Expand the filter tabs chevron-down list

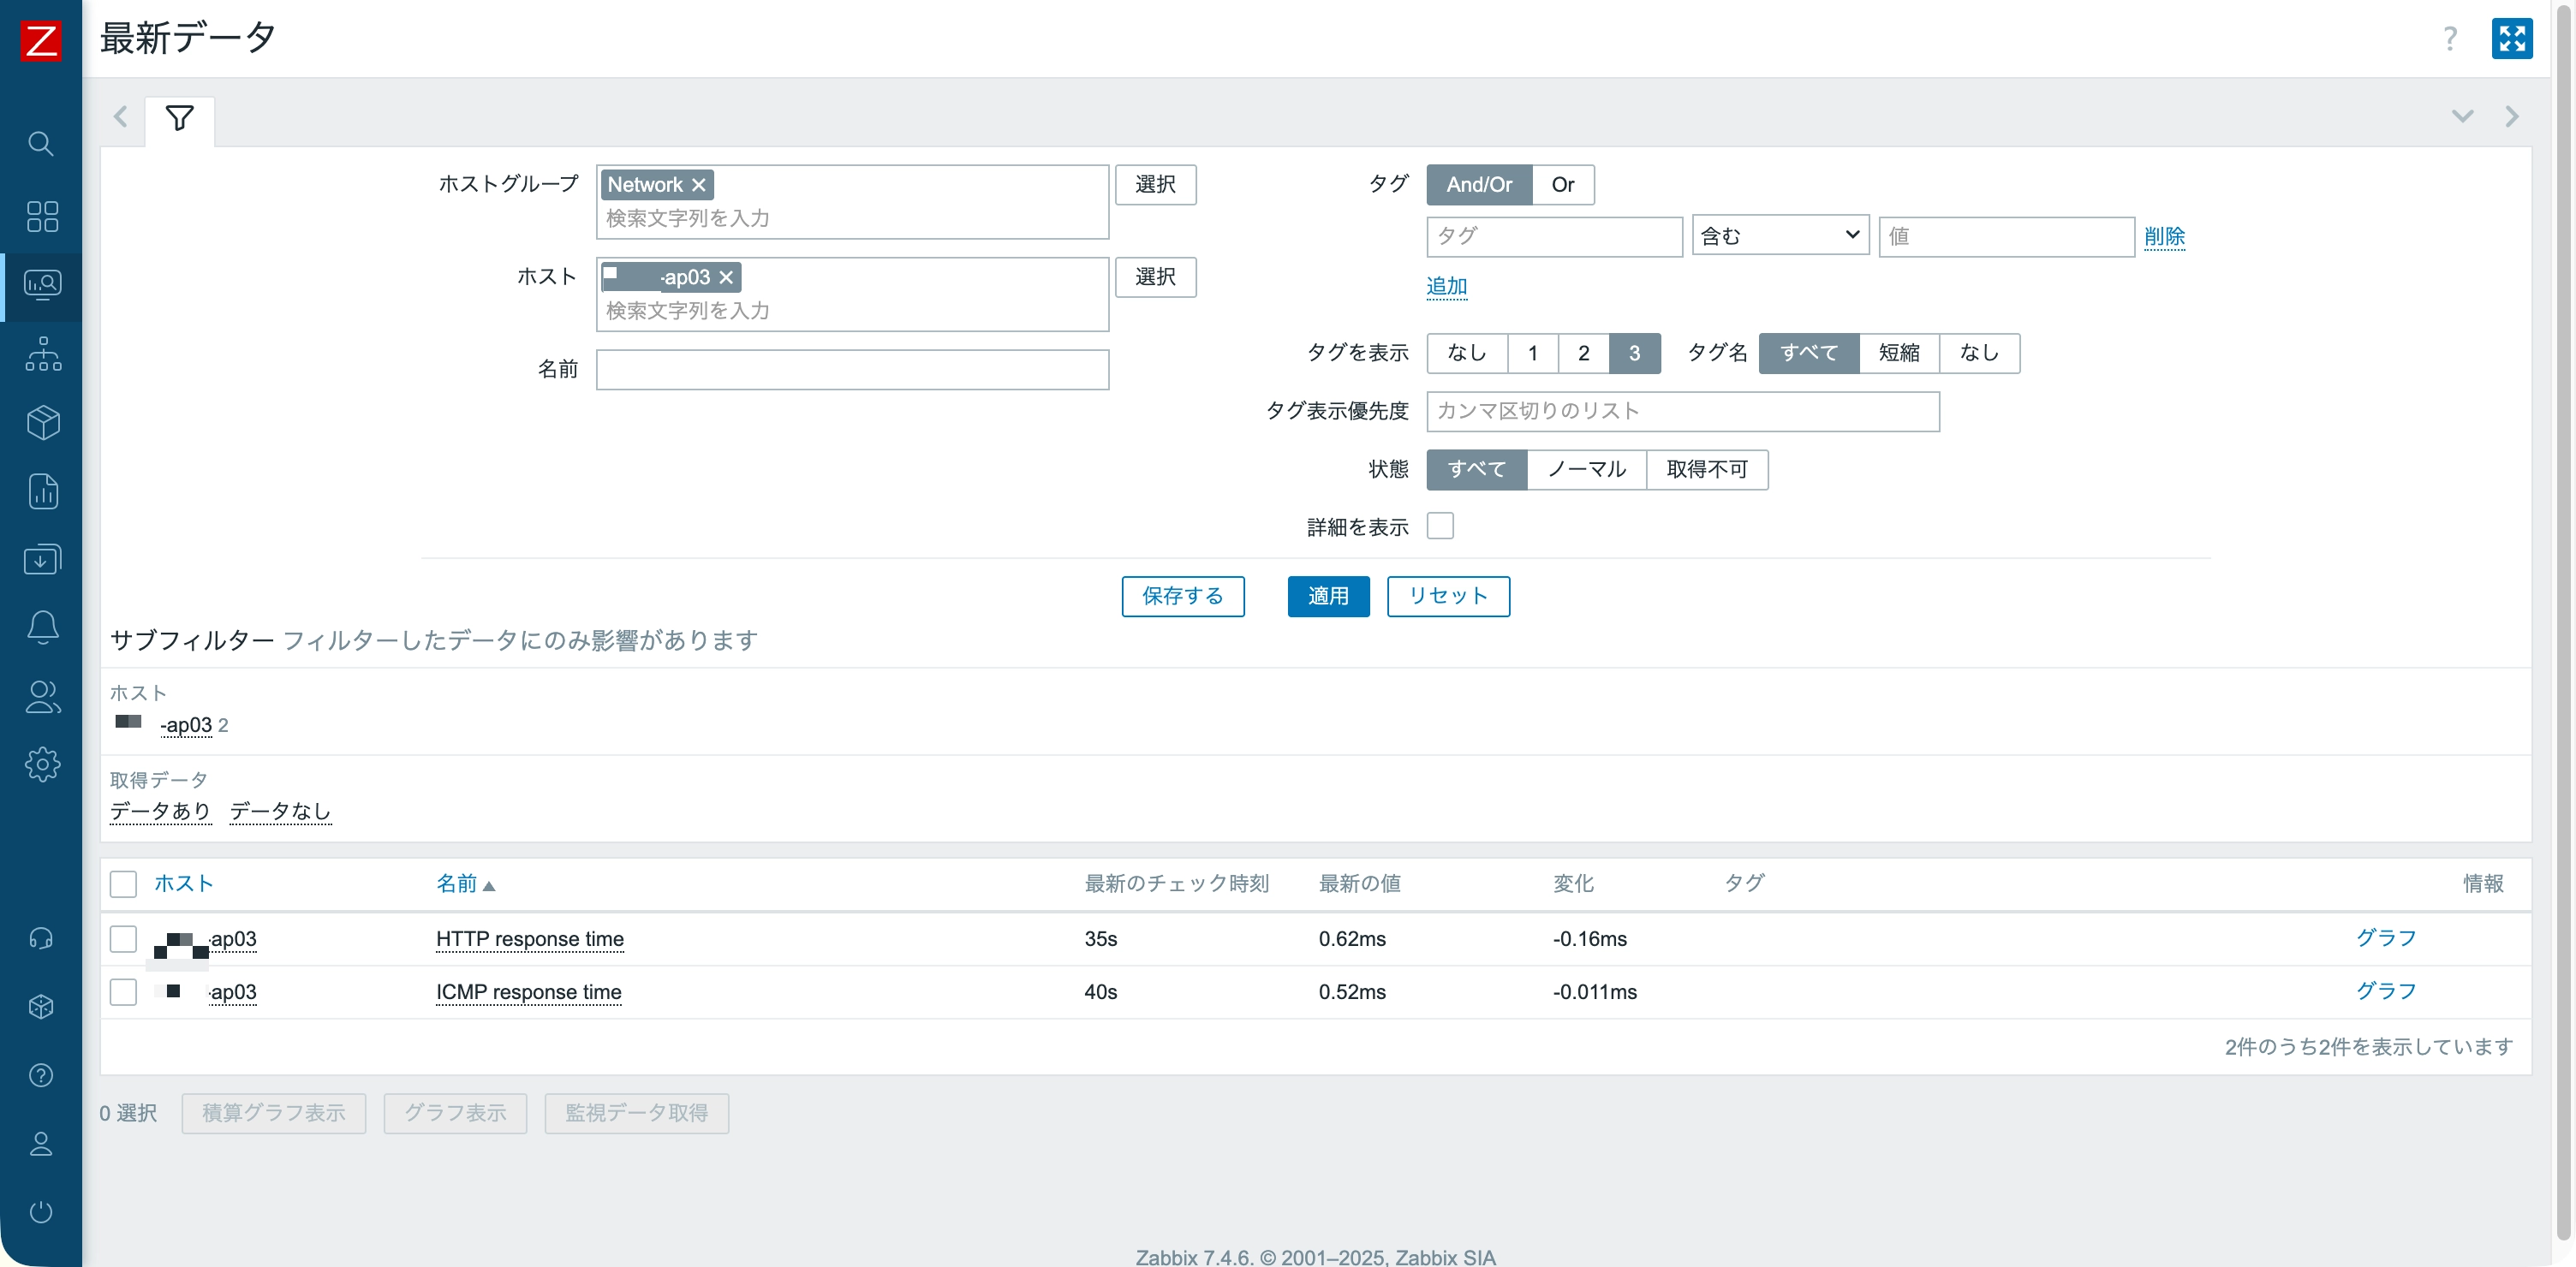click(x=2462, y=116)
